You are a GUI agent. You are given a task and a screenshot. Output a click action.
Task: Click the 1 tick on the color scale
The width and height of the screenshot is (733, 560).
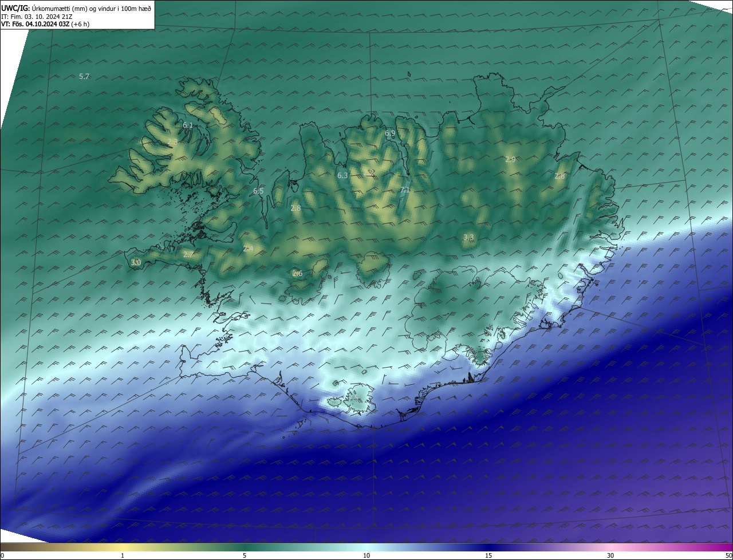(x=123, y=555)
